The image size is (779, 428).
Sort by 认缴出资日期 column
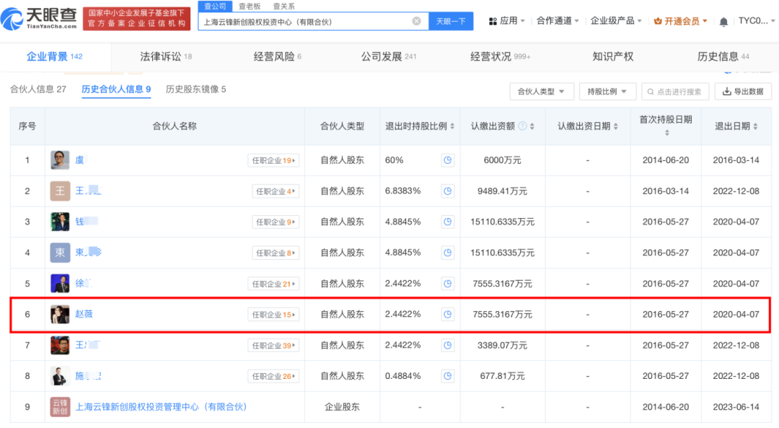click(615, 126)
